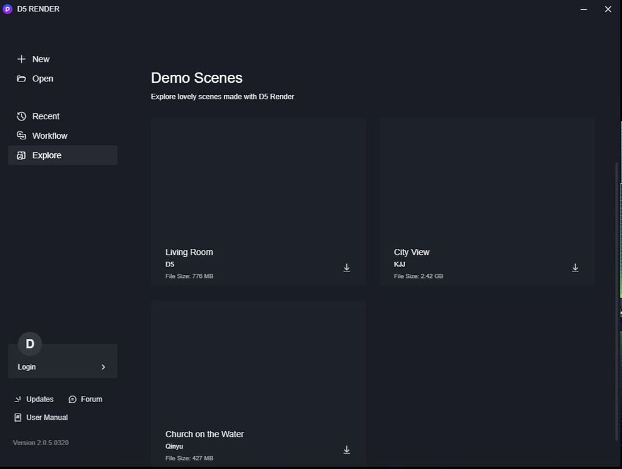622x469 pixels.
Task: Click the Login button
Action: pos(27,367)
